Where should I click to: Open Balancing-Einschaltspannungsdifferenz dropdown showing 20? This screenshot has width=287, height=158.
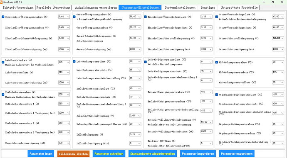135,124
